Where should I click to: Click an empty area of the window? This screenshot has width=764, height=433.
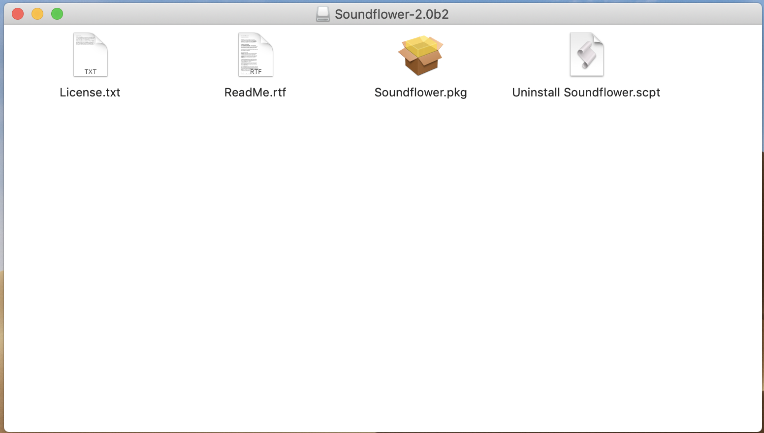tap(345, 246)
